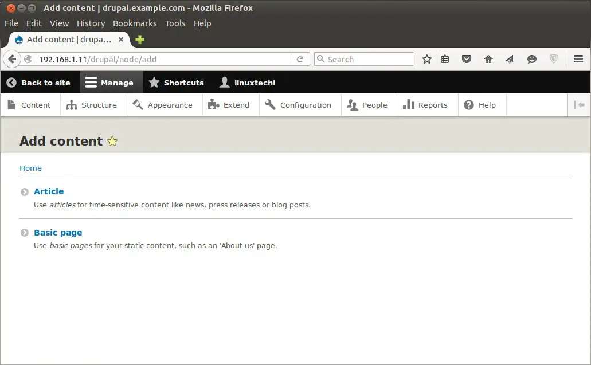Open the Firefox File menu
This screenshot has width=591, height=365.
click(x=11, y=23)
